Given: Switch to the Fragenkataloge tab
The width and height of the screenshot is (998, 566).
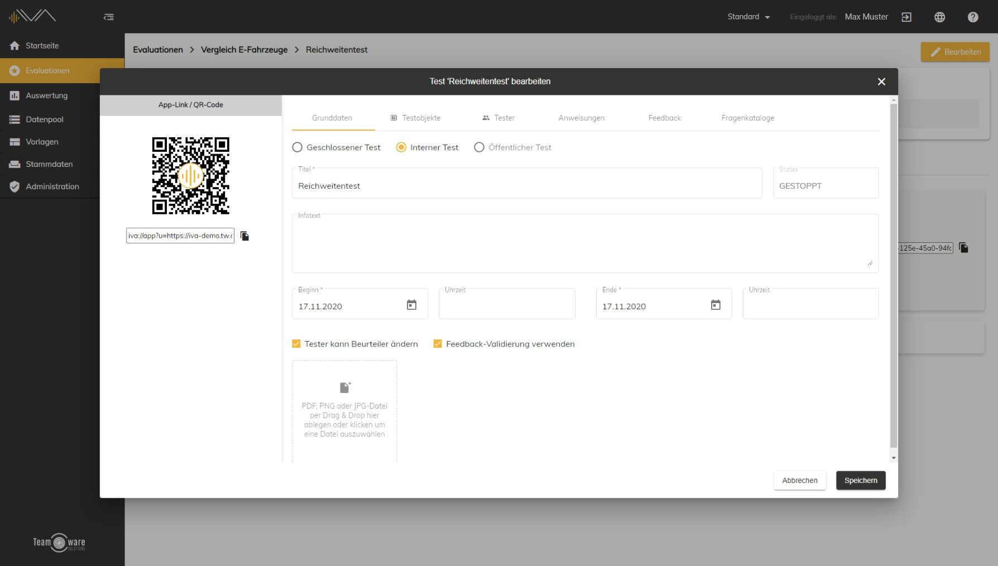Looking at the screenshot, I should tap(748, 118).
